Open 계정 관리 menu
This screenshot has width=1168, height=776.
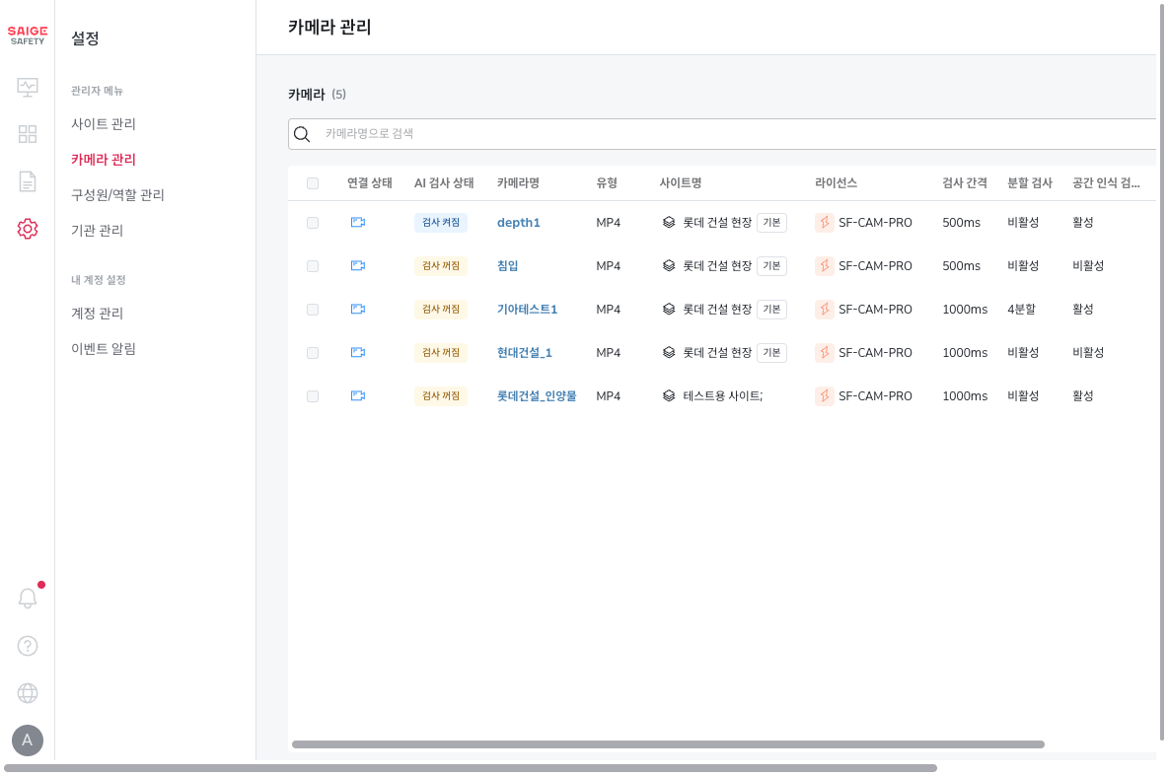[97, 313]
